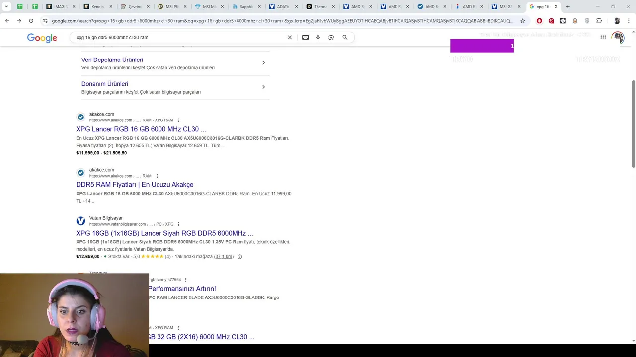
Task: Close the current xpg 16 tab
Action: coord(556,7)
